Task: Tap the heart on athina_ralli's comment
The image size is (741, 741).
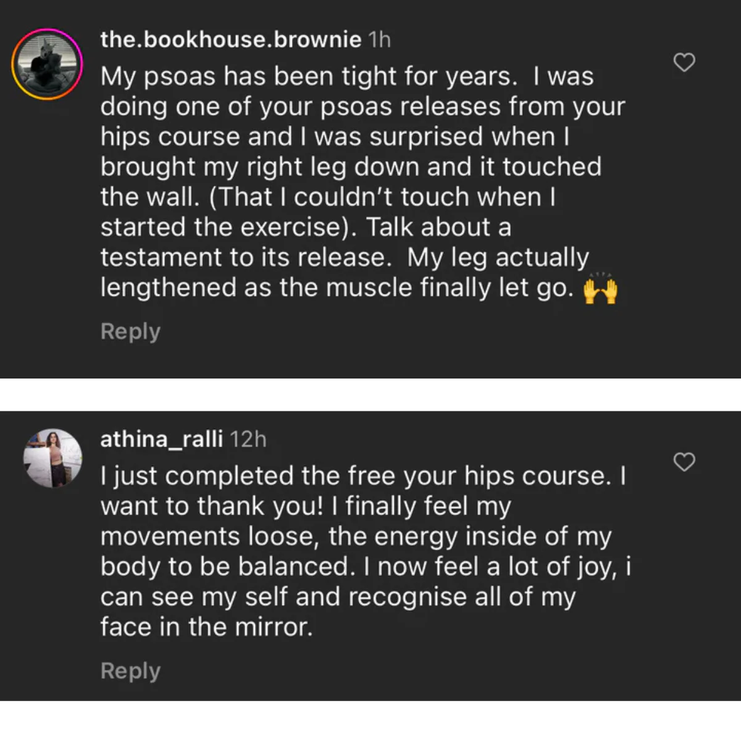Action: 684,462
